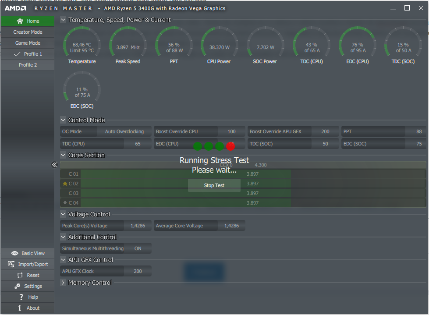
Task: Open Settings
Action: click(x=28, y=286)
